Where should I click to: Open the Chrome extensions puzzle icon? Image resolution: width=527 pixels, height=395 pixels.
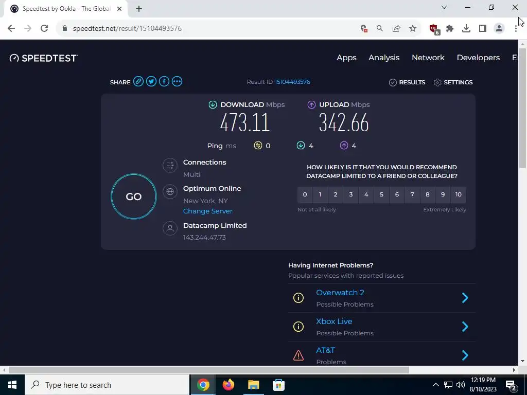(x=450, y=29)
